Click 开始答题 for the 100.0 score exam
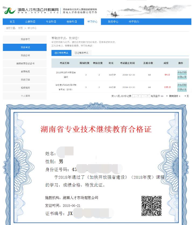 coord(182,85)
